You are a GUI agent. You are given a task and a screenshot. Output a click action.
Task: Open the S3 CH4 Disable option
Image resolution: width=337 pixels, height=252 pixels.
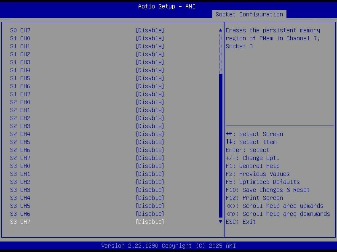click(150, 198)
